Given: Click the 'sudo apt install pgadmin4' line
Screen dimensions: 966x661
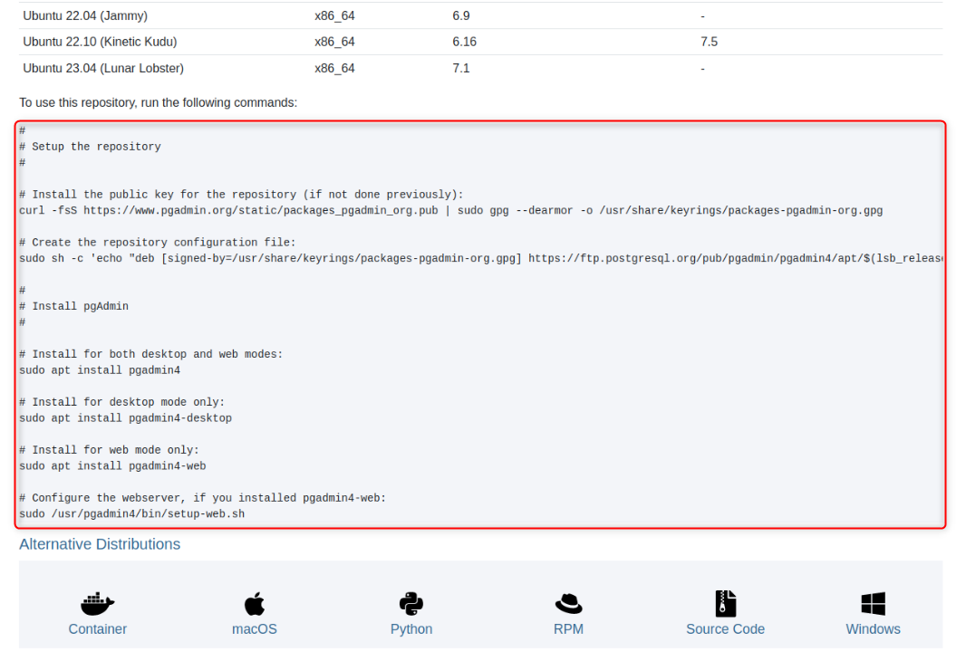Looking at the screenshot, I should (100, 370).
